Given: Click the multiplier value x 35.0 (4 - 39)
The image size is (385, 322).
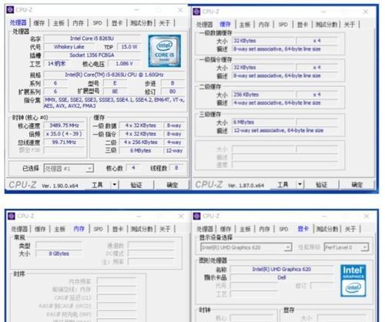Looking at the screenshot, I should point(64,134).
